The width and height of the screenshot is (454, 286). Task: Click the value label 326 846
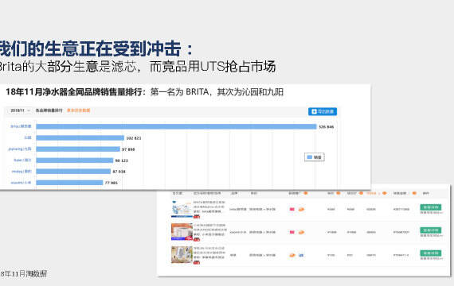tap(327, 127)
